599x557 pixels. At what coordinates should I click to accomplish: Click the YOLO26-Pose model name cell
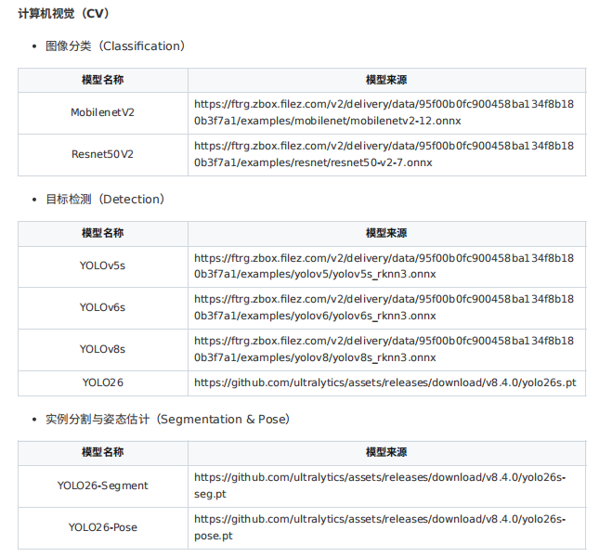(103, 527)
